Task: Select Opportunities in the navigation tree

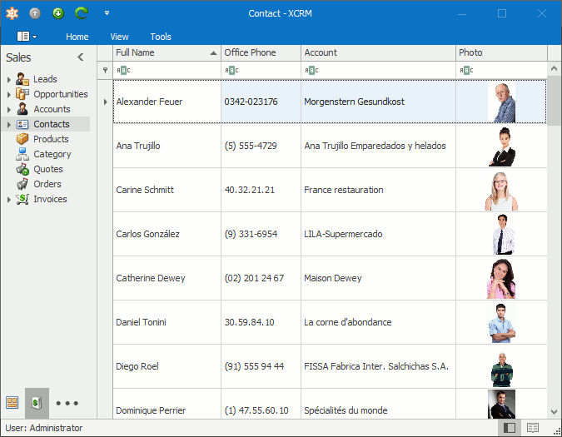Action: click(x=61, y=94)
